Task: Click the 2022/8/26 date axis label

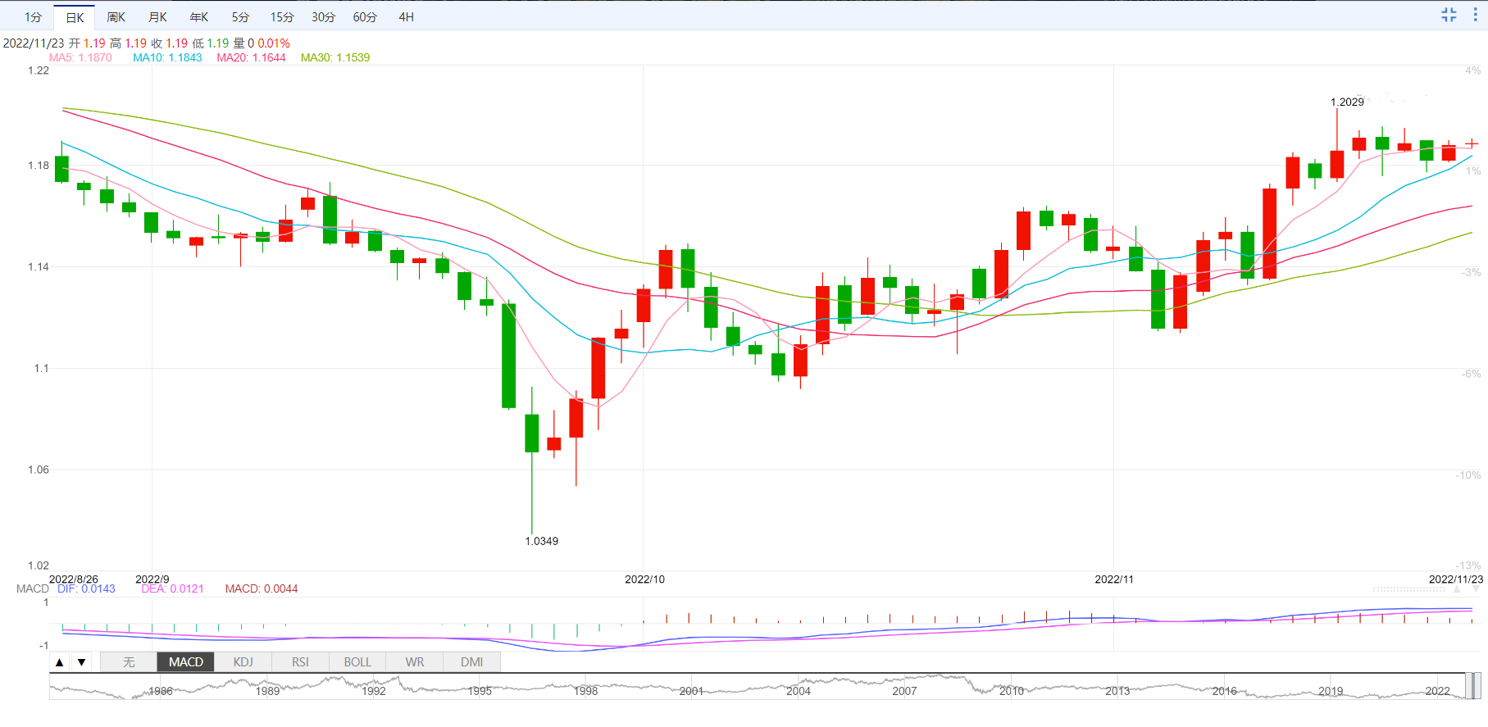Action: click(74, 579)
